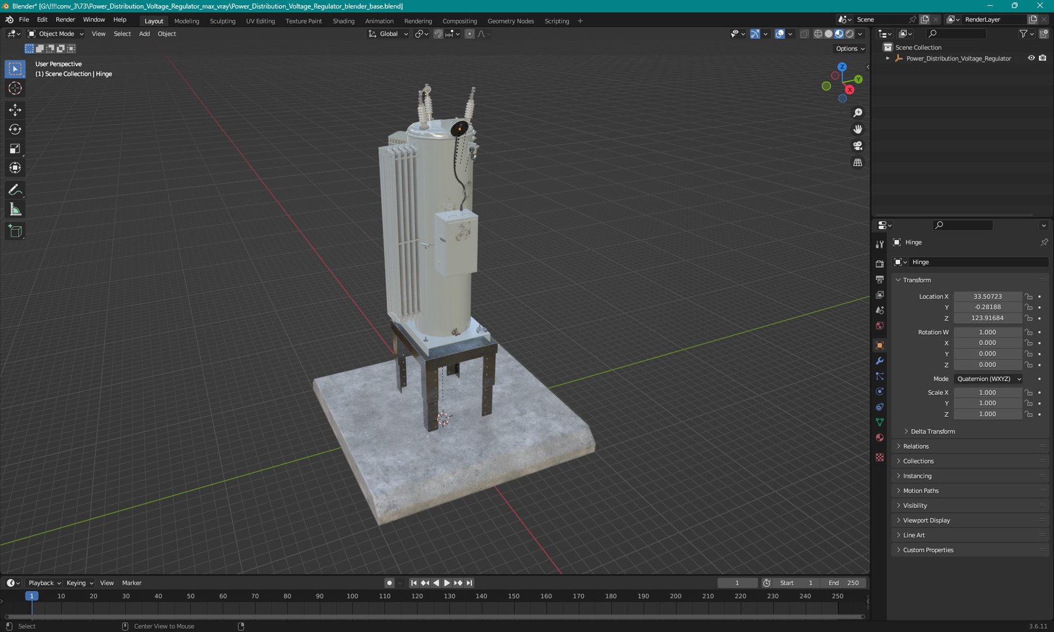Select the Move tool in toolbar
This screenshot has height=632, width=1054.
[x=15, y=109]
